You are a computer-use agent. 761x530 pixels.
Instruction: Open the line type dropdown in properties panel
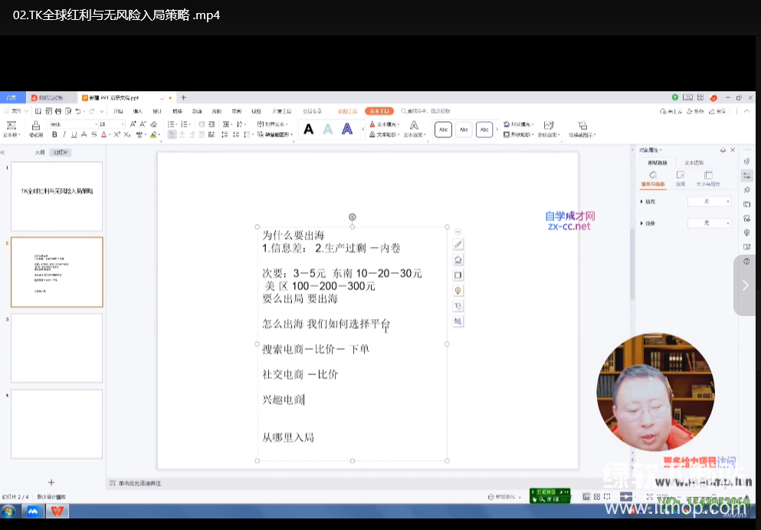click(x=709, y=223)
